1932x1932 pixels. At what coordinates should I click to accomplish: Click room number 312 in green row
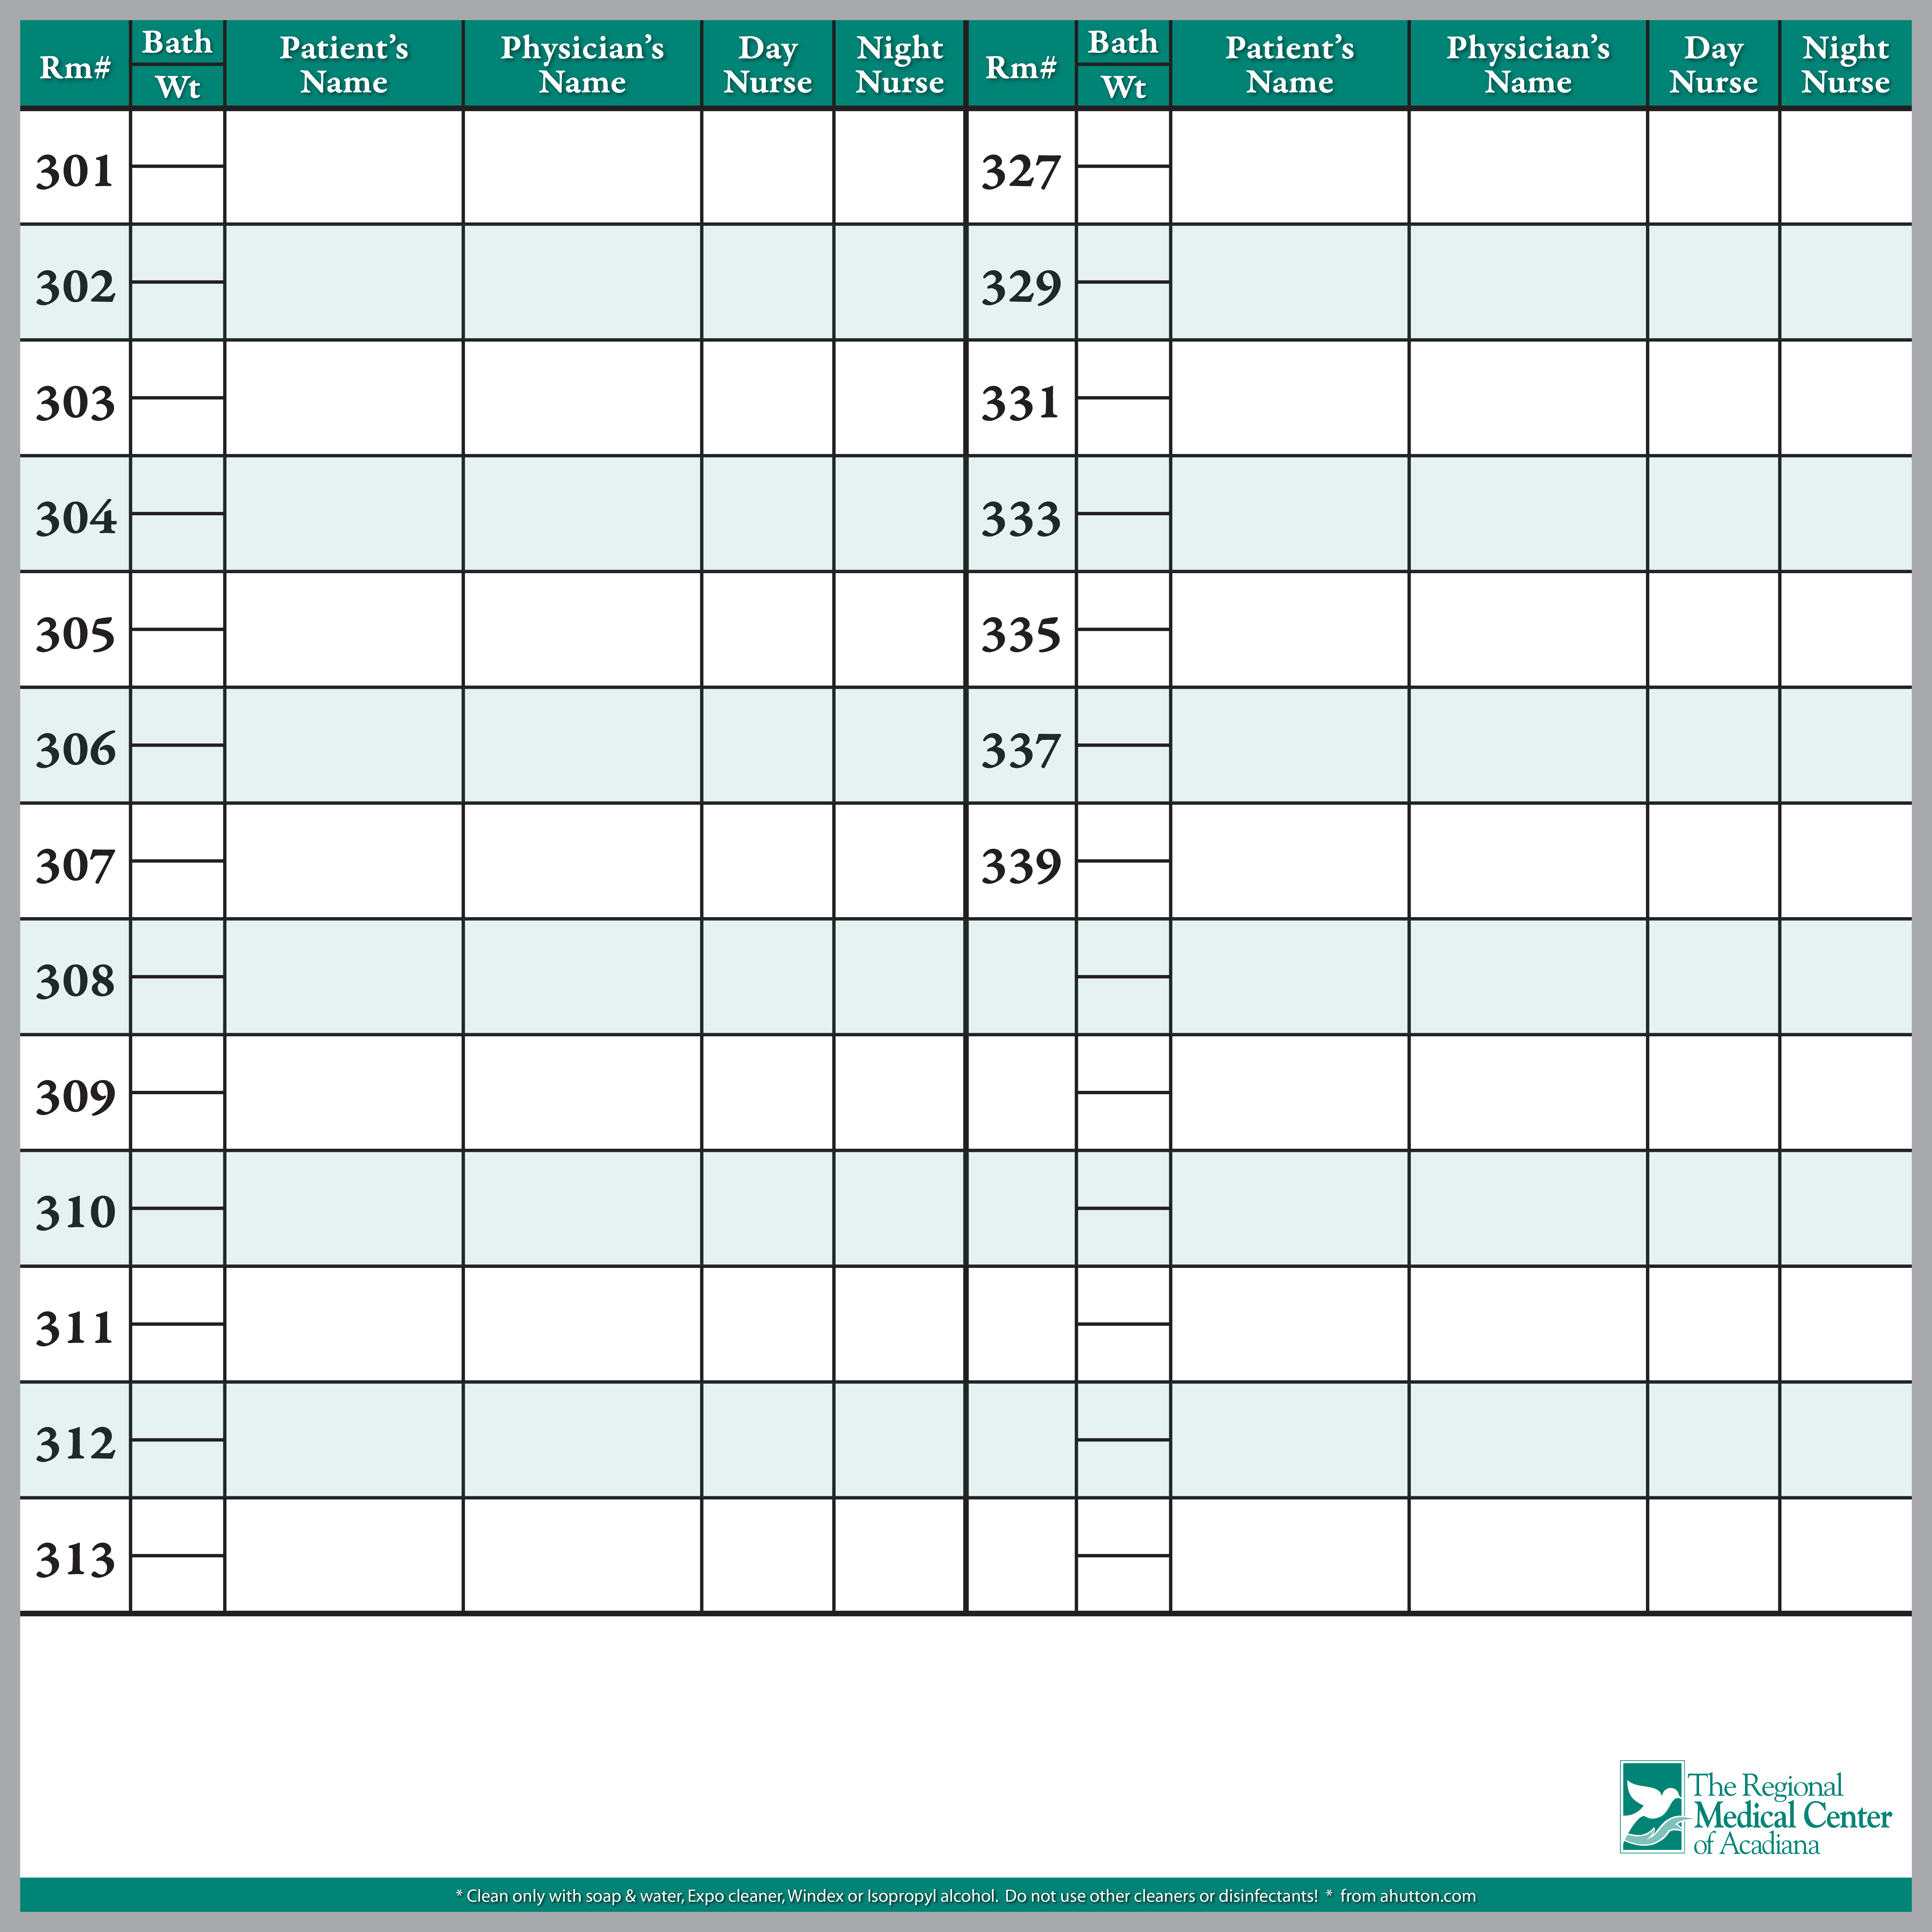tap(75, 1440)
